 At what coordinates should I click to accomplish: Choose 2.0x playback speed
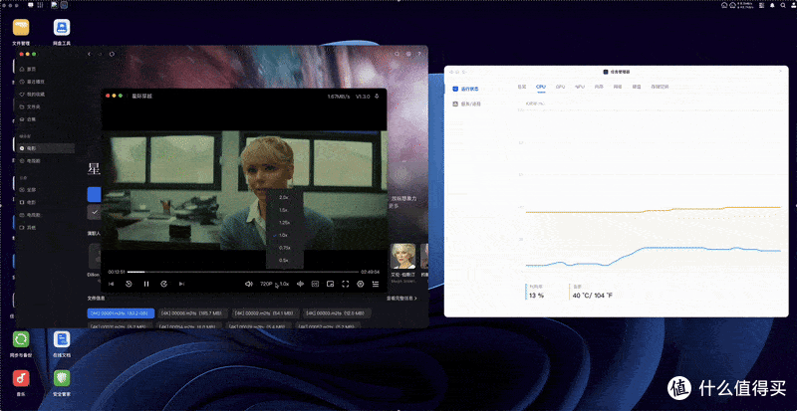coord(285,197)
